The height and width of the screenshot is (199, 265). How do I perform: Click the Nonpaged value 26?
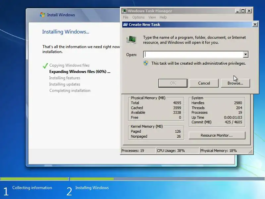tap(179, 136)
